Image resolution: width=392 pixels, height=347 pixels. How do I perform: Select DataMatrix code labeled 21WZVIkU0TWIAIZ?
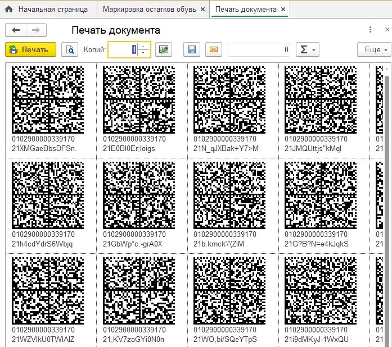[x=48, y=291]
